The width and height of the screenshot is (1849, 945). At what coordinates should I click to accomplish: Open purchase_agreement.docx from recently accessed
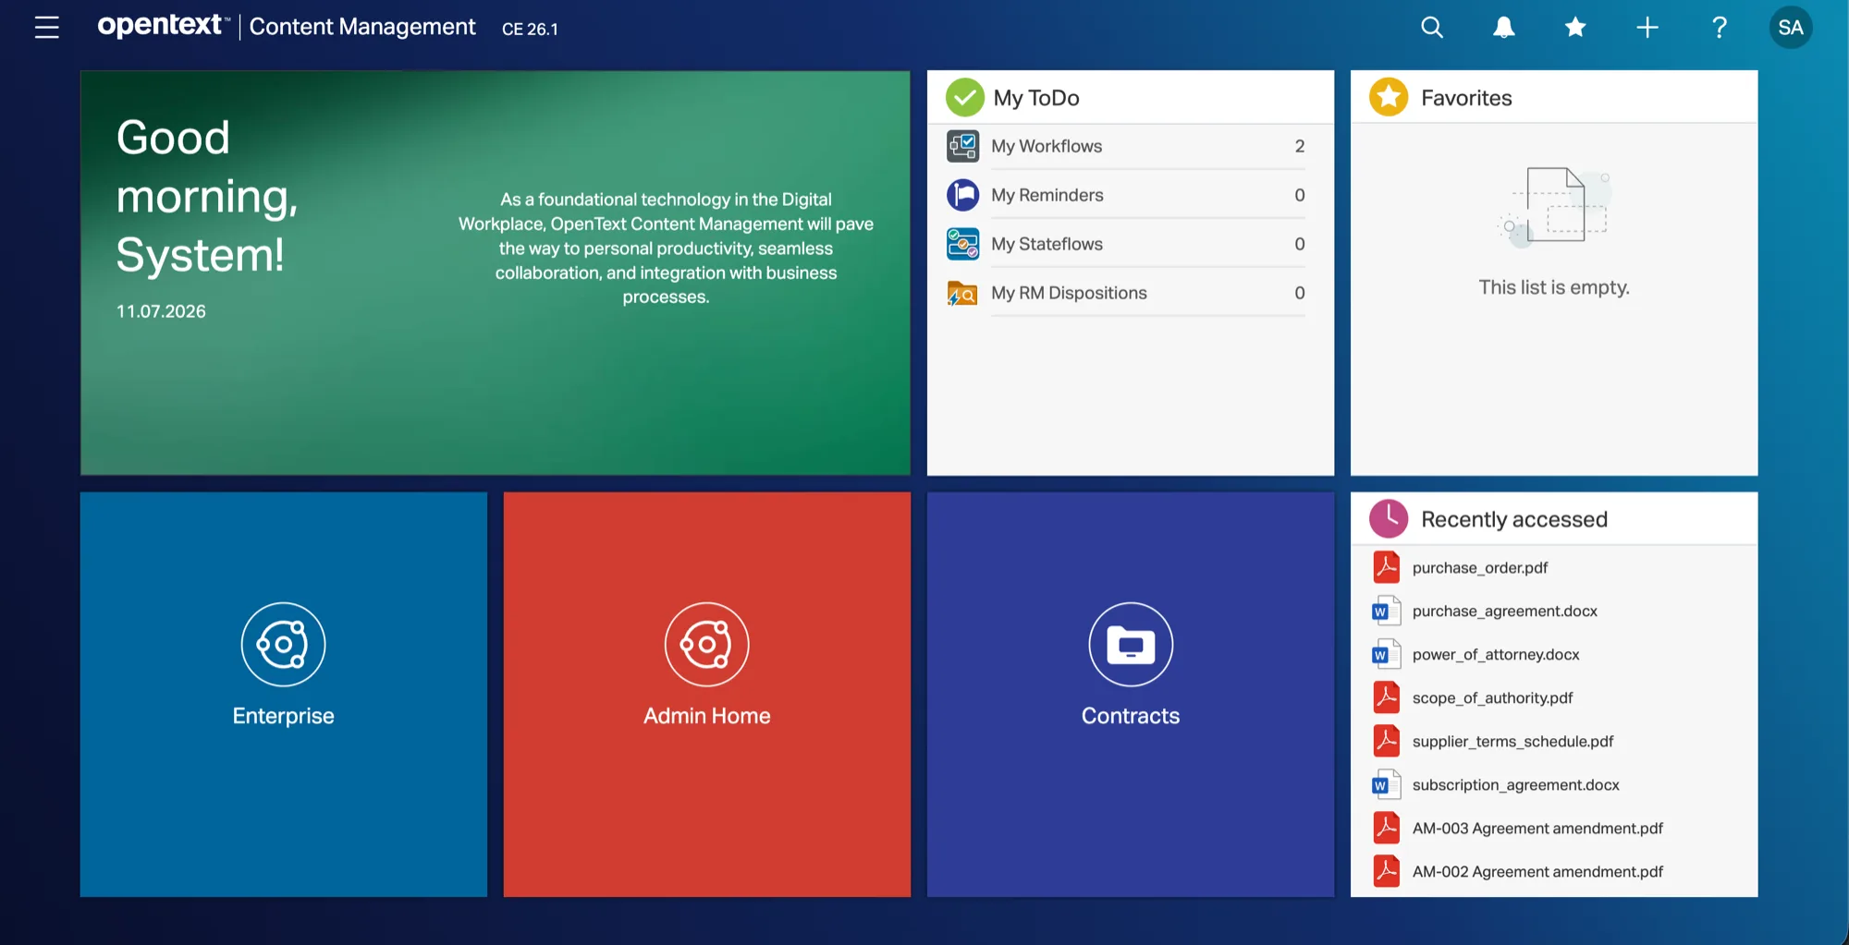coord(1505,611)
